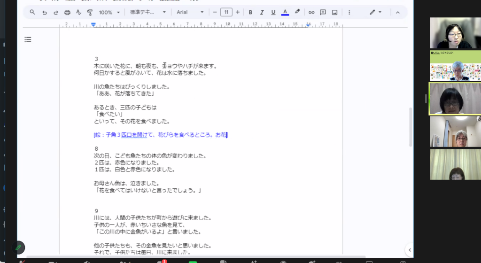Screen dimensions: 481x263
Task: Toggle italic formatting
Action: [262, 12]
